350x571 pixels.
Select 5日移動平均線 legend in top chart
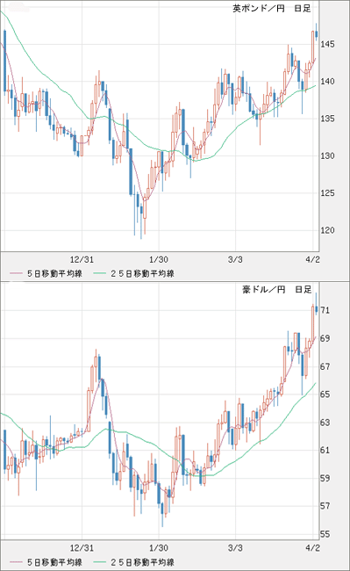click(x=46, y=273)
